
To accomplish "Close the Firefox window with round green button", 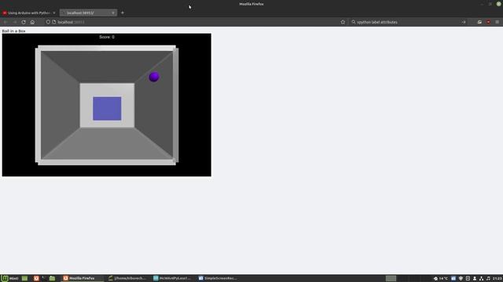I will click(x=499, y=4).
